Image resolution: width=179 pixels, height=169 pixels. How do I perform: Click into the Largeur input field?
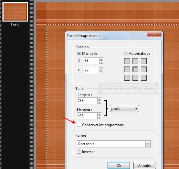pyautogui.click(x=87, y=101)
